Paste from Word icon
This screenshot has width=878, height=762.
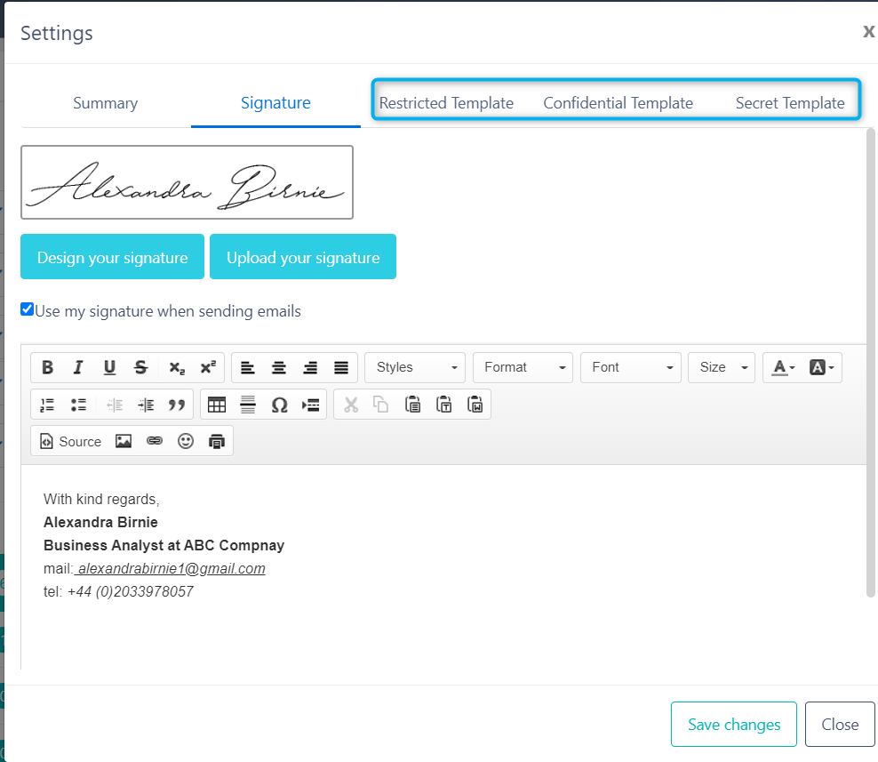(475, 405)
